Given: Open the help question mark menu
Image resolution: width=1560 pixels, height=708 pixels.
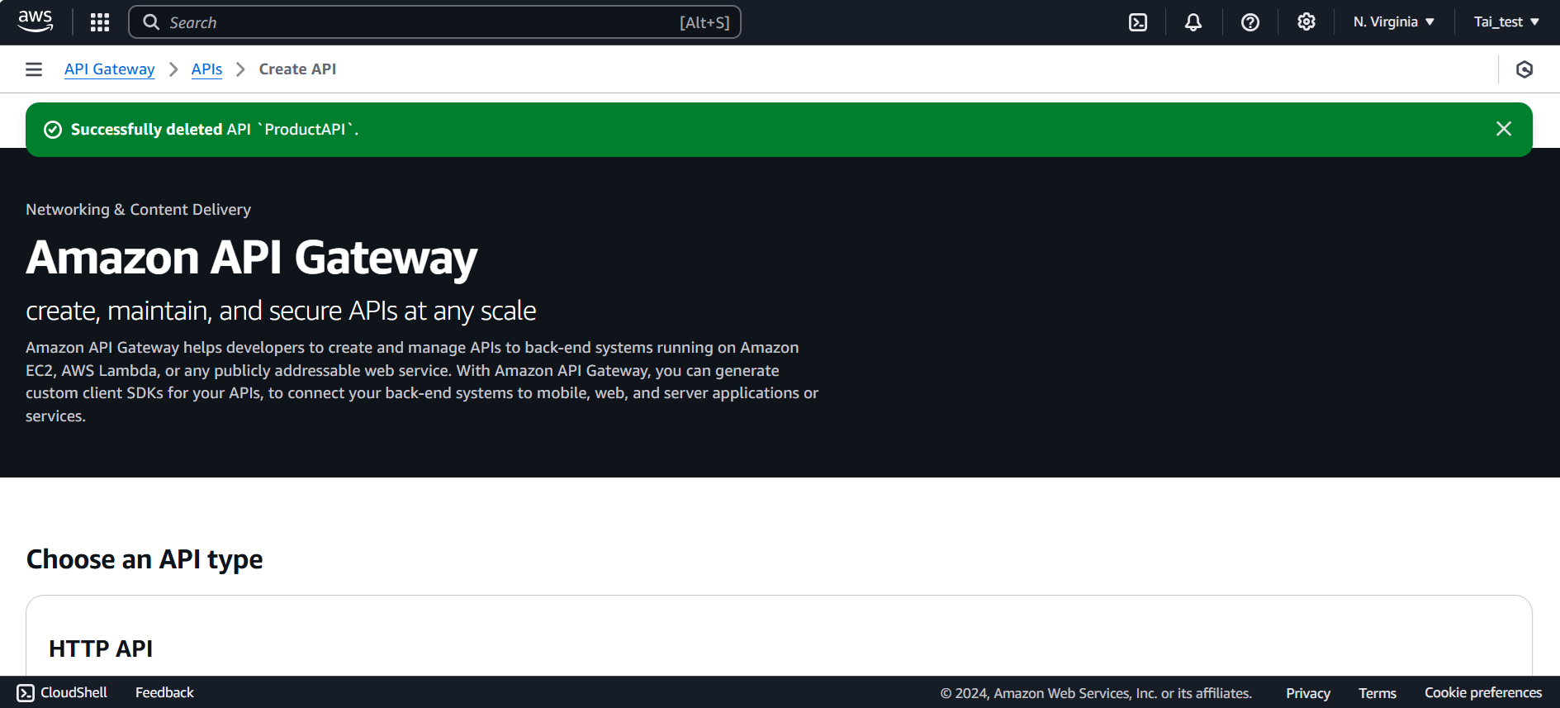Looking at the screenshot, I should 1250,22.
